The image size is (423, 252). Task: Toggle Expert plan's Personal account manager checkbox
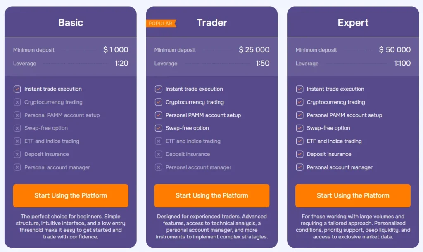(299, 167)
